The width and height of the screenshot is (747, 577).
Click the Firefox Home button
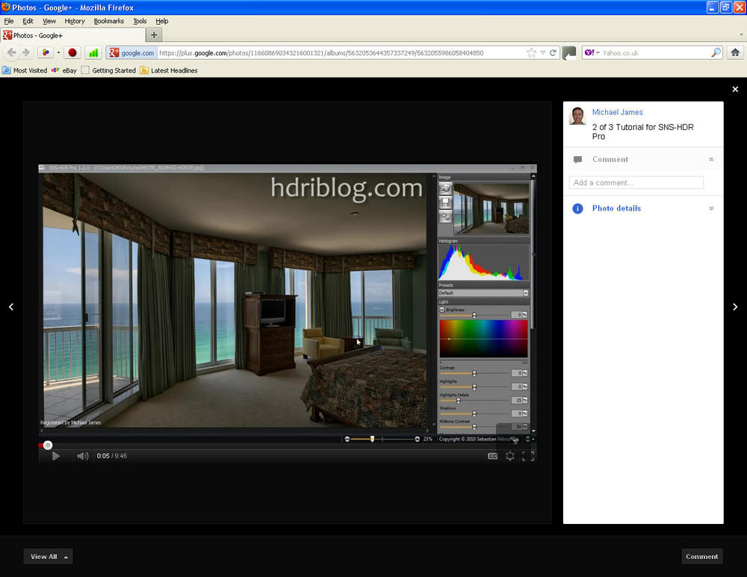click(735, 53)
